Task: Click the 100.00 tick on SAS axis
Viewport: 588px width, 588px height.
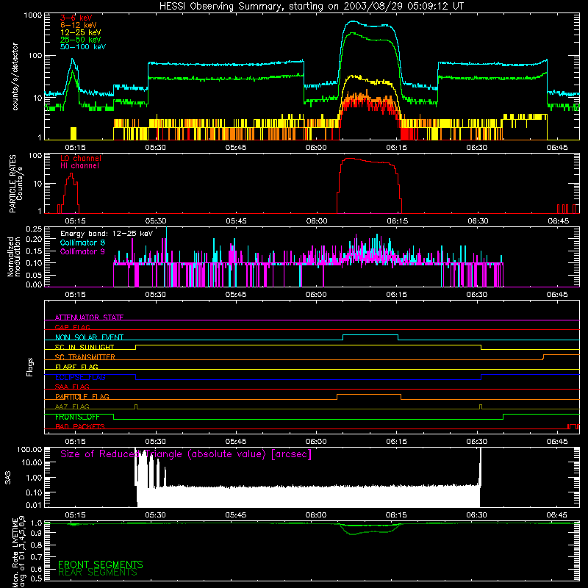Action: click(x=29, y=449)
